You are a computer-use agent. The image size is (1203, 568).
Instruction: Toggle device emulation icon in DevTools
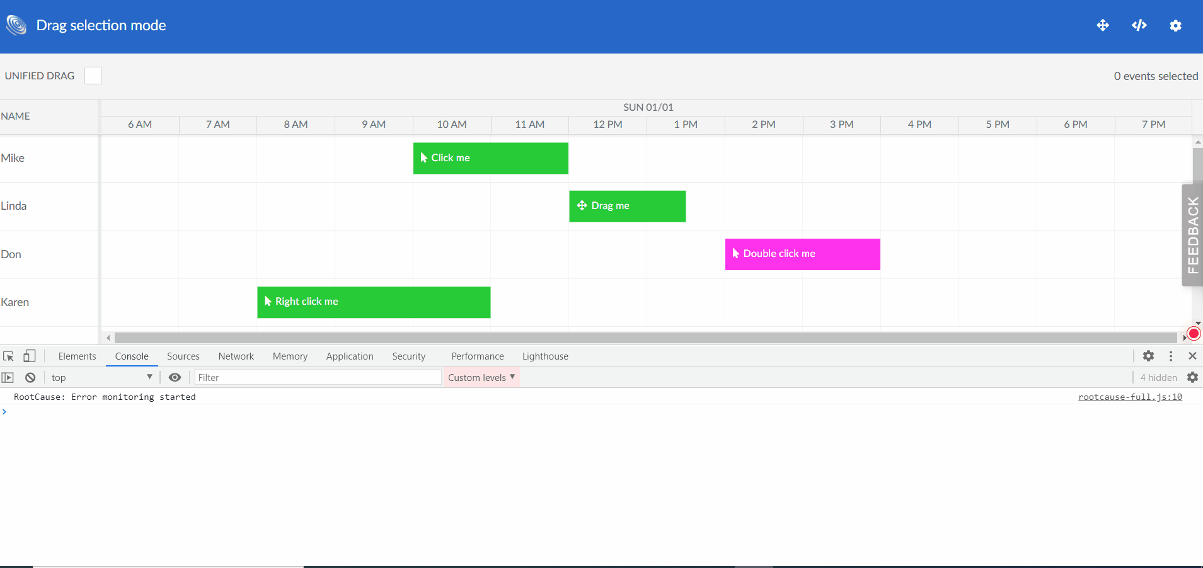(x=29, y=356)
